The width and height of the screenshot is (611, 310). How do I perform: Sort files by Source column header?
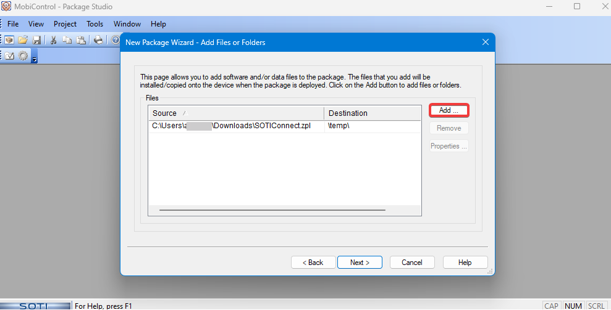(x=235, y=113)
